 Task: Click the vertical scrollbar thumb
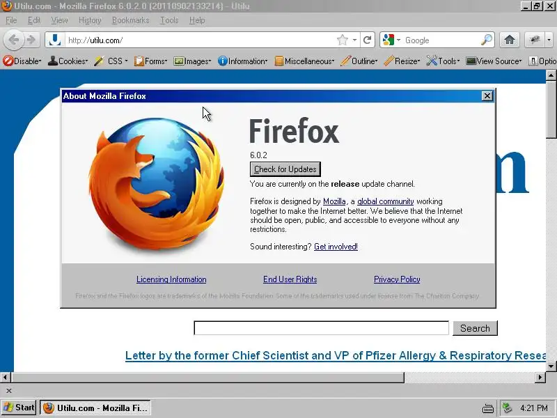[x=551, y=109]
